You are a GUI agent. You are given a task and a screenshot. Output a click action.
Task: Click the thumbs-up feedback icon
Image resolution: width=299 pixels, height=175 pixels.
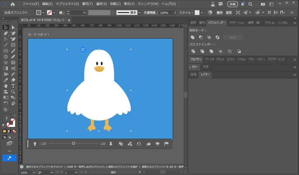(149, 144)
